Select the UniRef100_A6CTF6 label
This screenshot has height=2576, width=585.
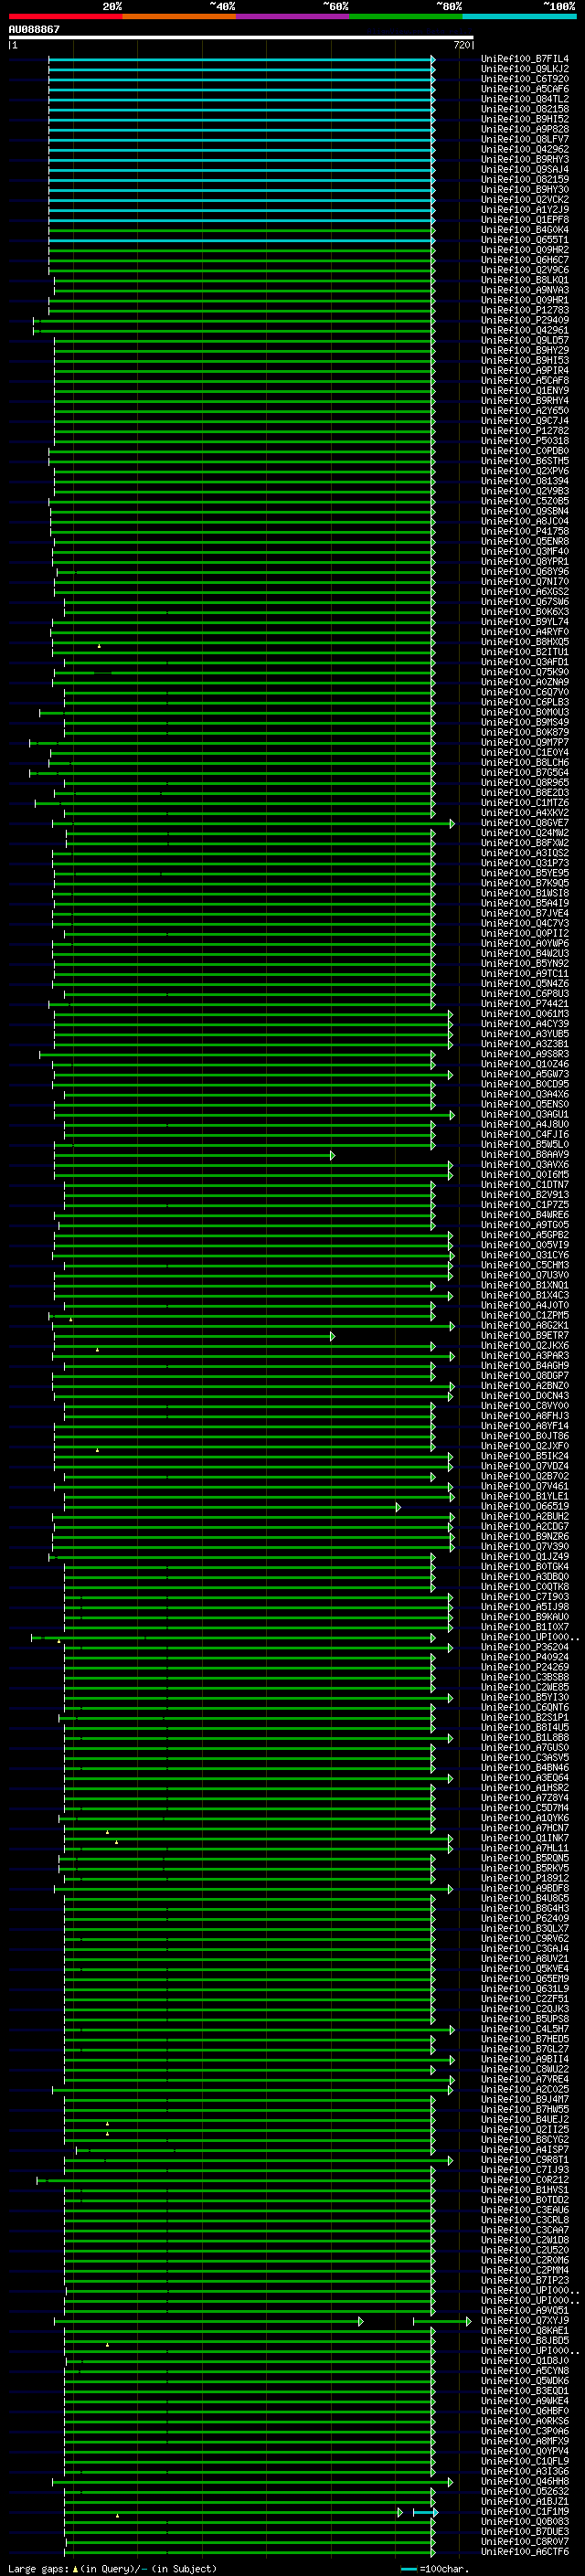[525, 2551]
